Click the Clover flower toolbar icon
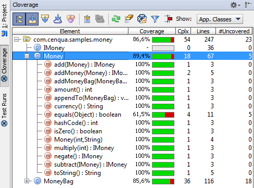The image size is (254, 188). (x=142, y=19)
